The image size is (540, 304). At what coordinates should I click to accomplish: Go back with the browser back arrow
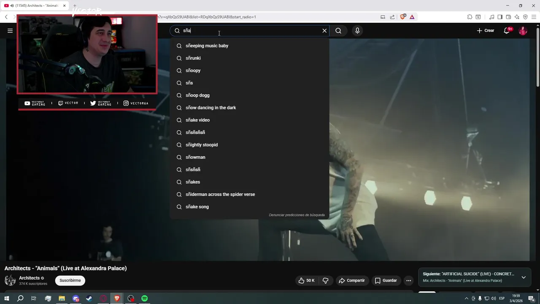pos(6,17)
